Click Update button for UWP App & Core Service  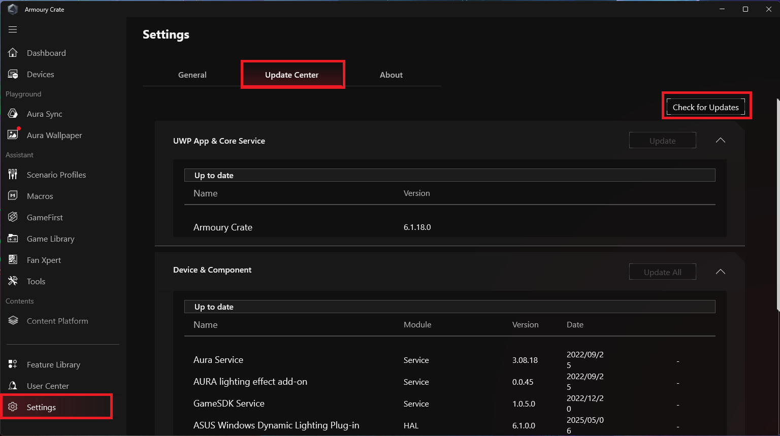[x=662, y=141]
